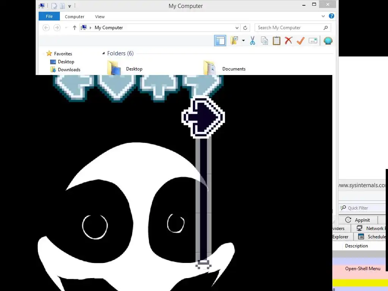Click the My Computer address breadcrumb
This screenshot has height=291, width=388.
[109, 28]
